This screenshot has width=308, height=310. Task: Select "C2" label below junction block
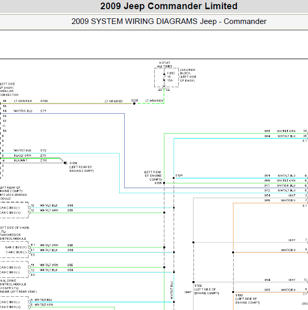tap(167, 90)
